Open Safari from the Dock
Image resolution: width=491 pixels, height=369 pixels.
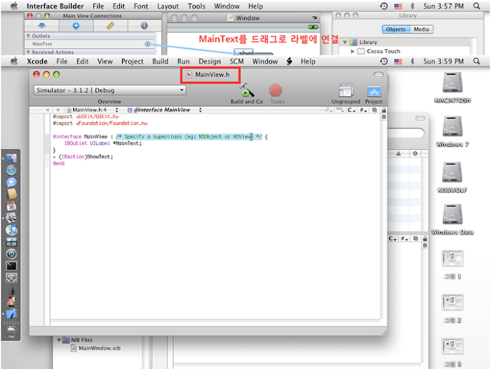click(12, 171)
